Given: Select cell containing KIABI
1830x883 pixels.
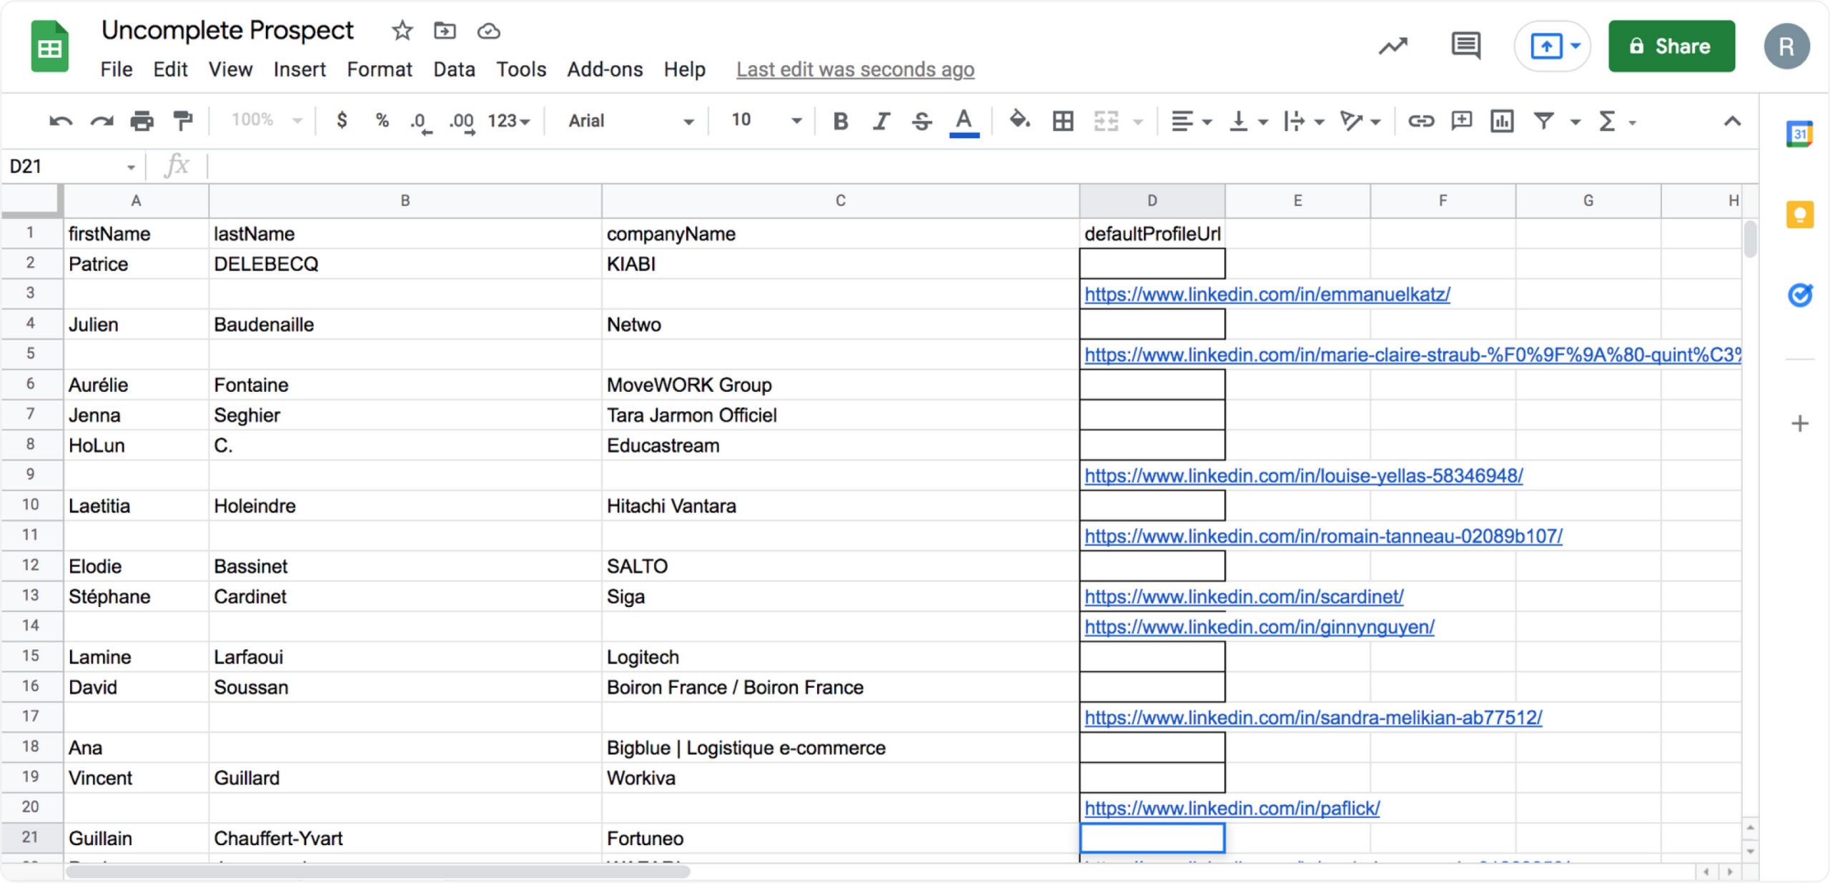Looking at the screenshot, I should click(841, 264).
